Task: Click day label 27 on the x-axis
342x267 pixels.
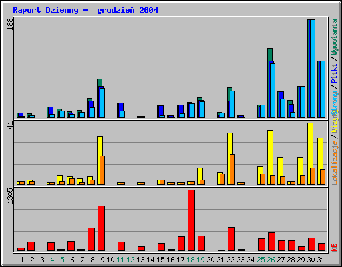Action: coord(281,260)
